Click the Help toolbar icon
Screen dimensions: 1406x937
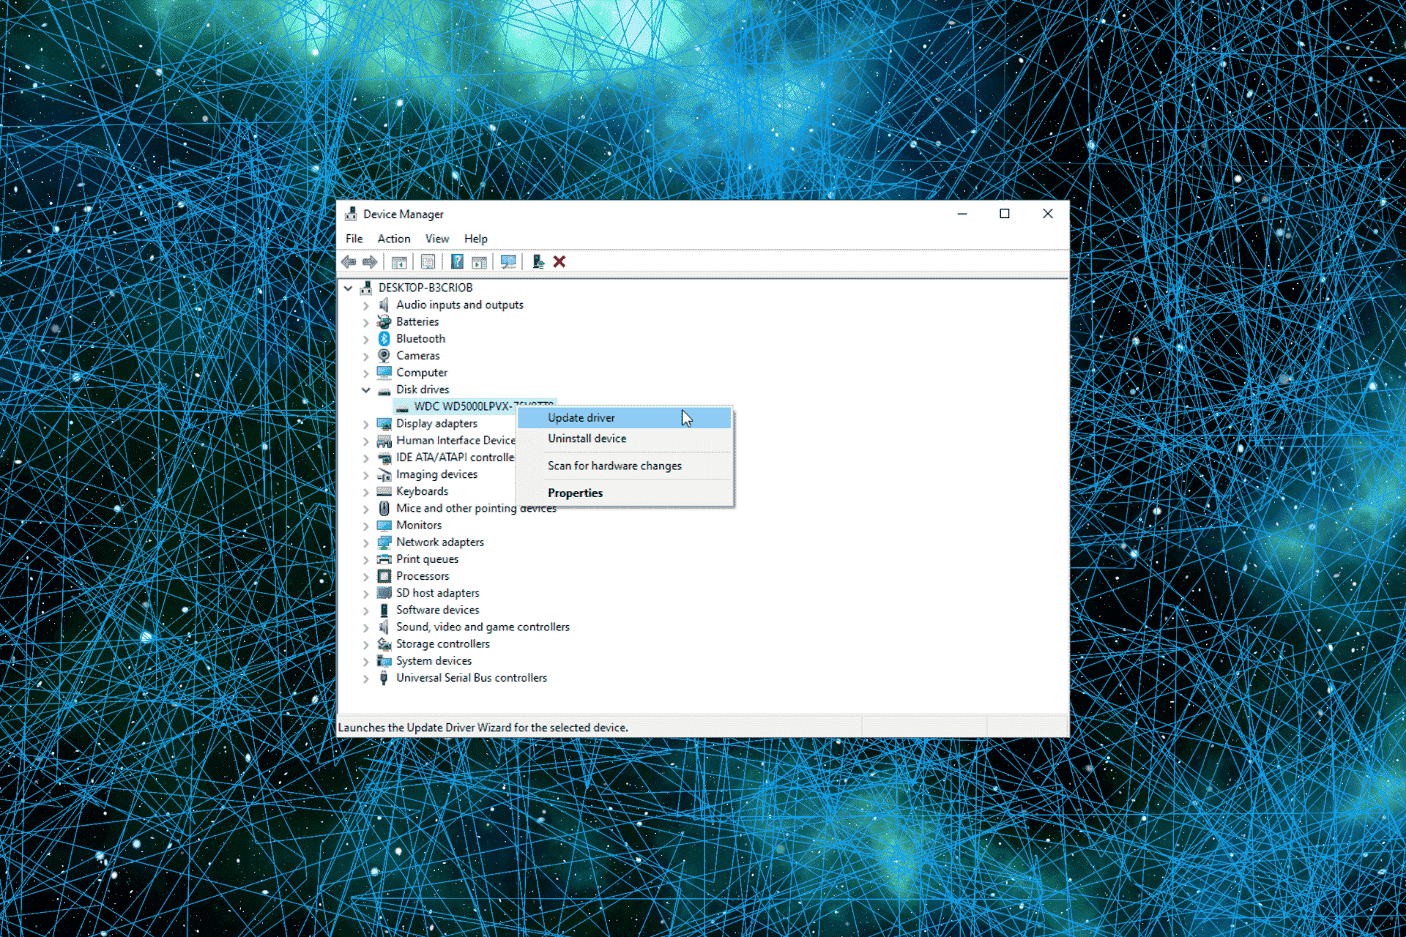coord(457,261)
